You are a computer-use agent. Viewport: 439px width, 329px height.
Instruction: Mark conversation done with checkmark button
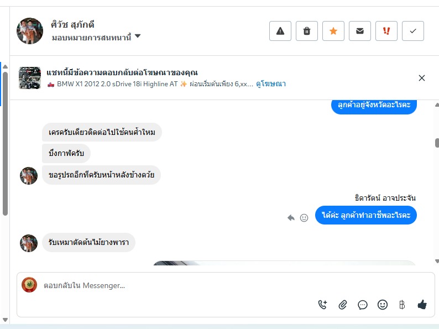pyautogui.click(x=413, y=31)
